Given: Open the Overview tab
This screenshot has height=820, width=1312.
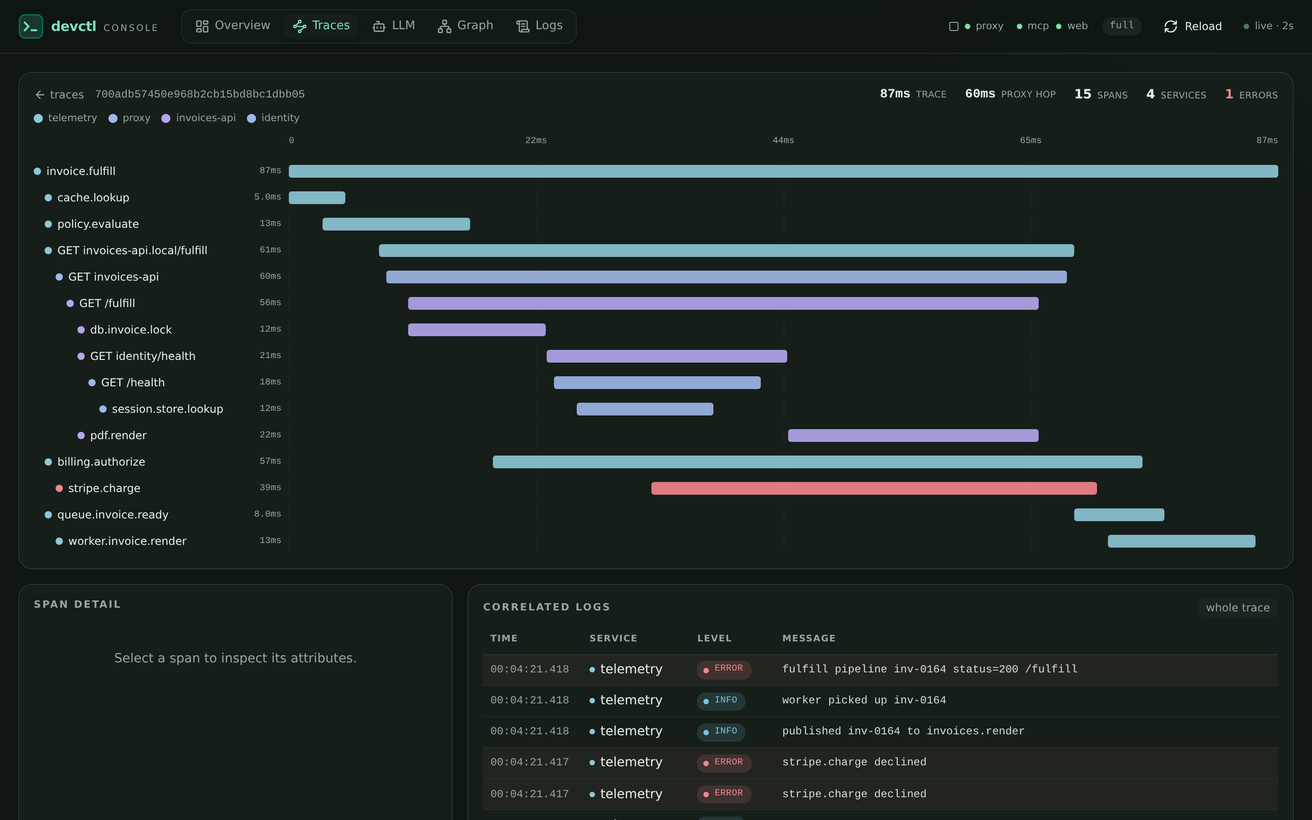Looking at the screenshot, I should pos(233,26).
